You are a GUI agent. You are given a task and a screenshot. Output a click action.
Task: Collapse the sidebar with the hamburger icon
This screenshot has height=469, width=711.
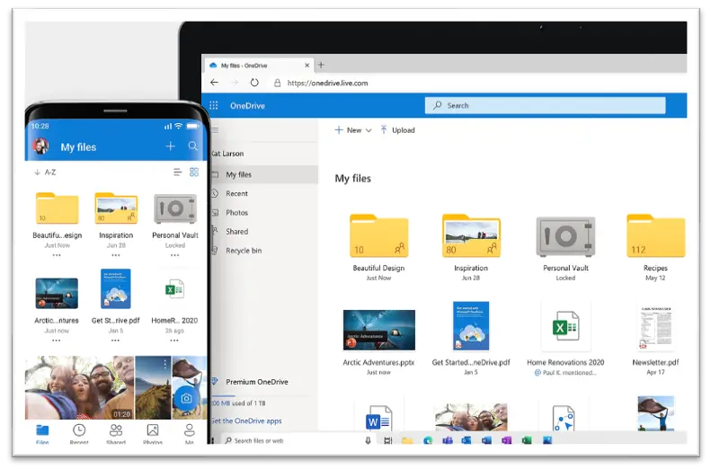pos(215,130)
